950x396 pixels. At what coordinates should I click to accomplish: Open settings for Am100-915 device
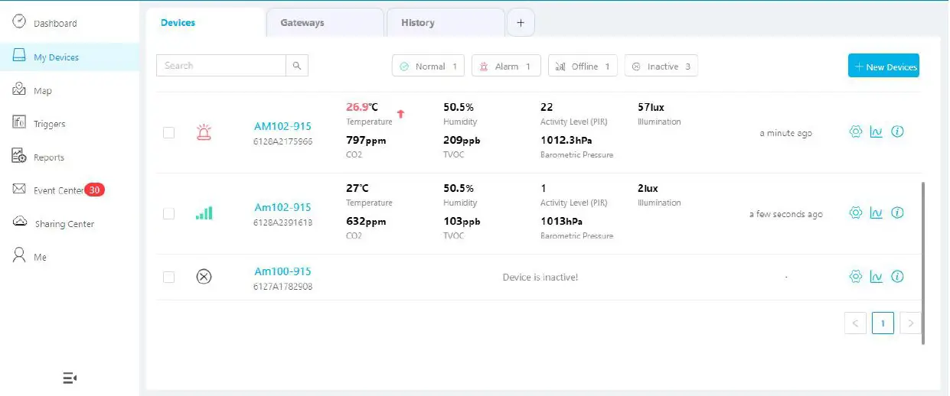856,276
